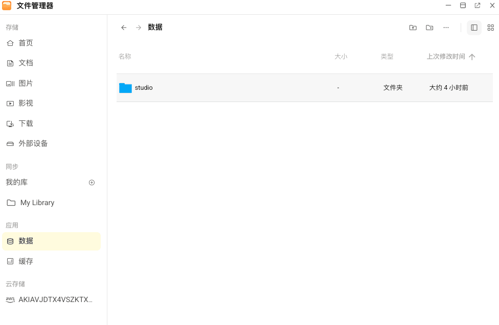Viewport: 499px width, 325px height.
Task: Sort files by 名称 column
Action: click(x=125, y=57)
